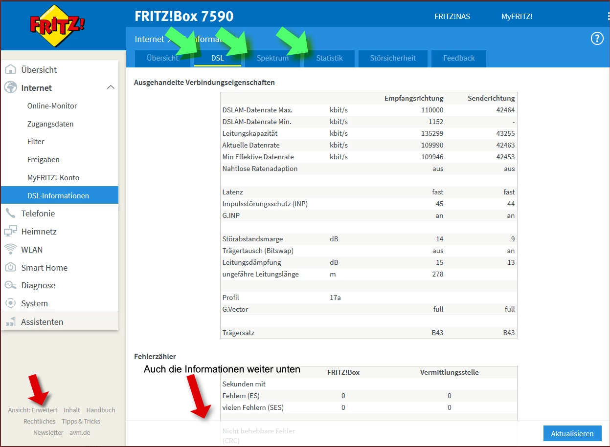Image resolution: width=610 pixels, height=447 pixels.
Task: Click the WiFi icon next to WLAN
Action: tap(11, 250)
